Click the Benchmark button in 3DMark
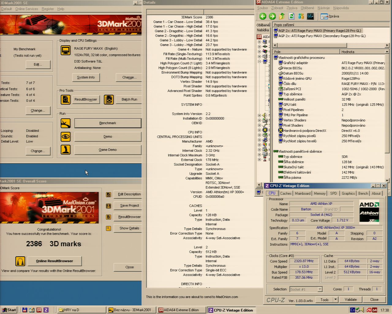This screenshot has height=314, width=392. (x=107, y=123)
